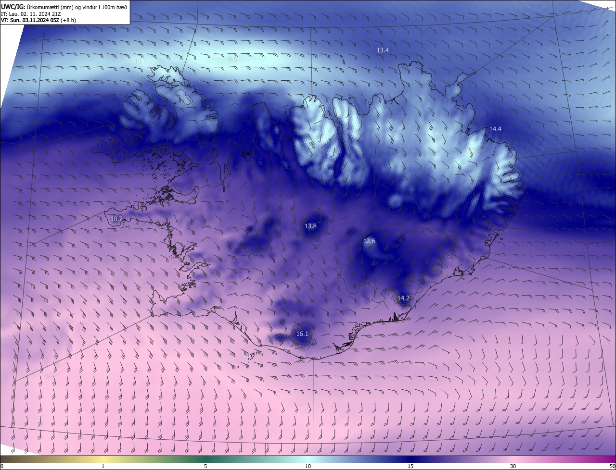Click the 30 tick label on the color scale
Viewport: 616px width, 470px height.
(513, 466)
